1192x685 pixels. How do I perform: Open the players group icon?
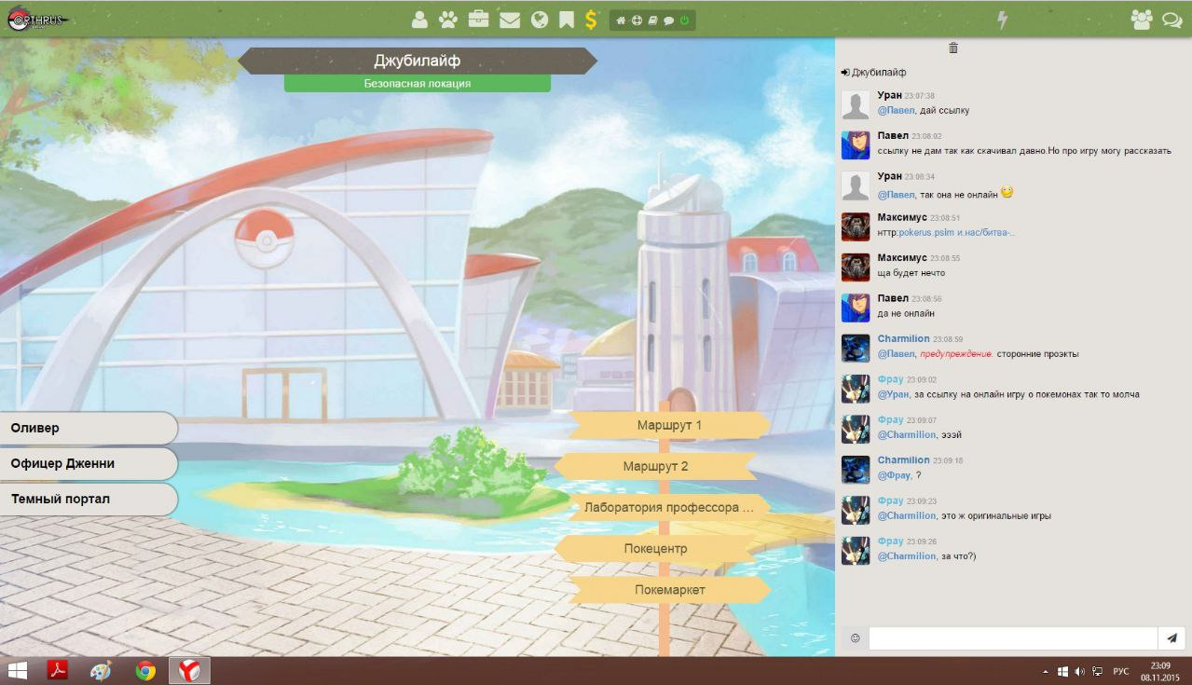click(x=1141, y=20)
